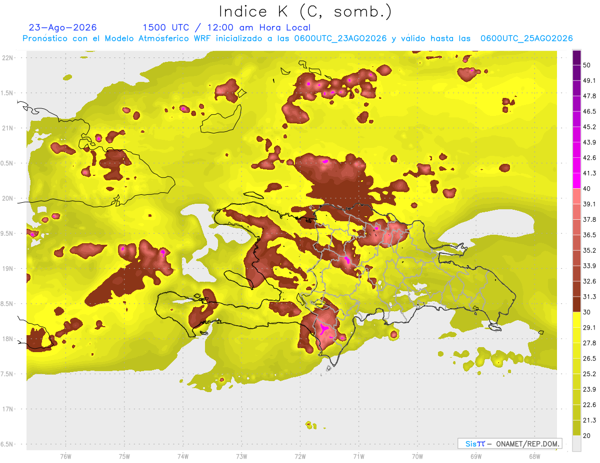Click legend value "36.5"
This screenshot has width=600, height=463.
[x=589, y=235]
